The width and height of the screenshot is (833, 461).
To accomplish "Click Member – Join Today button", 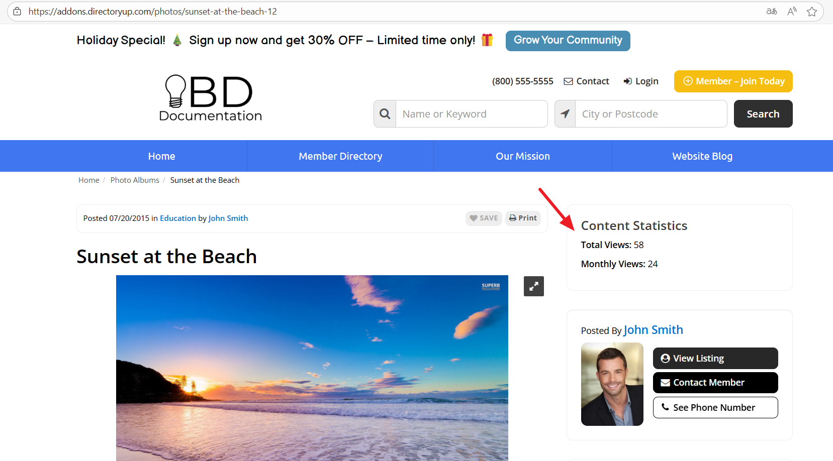I will (x=733, y=81).
